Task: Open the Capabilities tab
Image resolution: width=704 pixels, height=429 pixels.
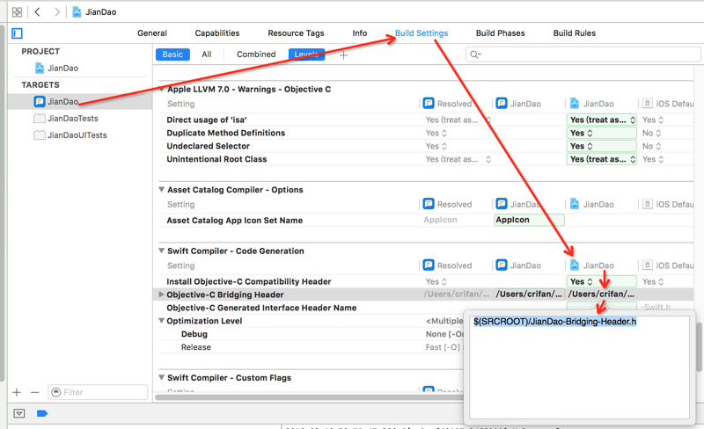Action: (x=216, y=33)
